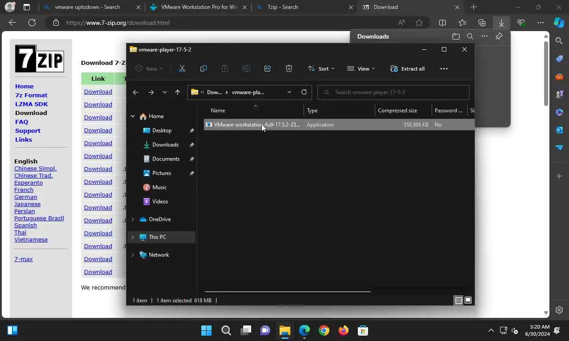Refresh the 7-zip.org page

[32, 23]
